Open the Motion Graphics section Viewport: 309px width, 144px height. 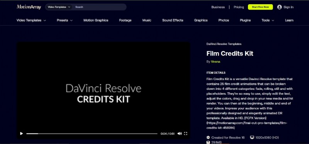click(x=96, y=20)
